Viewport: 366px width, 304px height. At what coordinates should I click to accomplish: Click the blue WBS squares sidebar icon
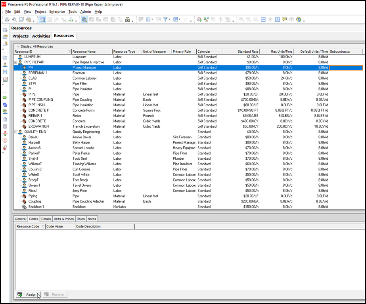click(5, 105)
